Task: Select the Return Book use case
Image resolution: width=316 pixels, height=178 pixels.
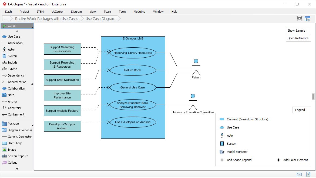Action: [x=133, y=70]
